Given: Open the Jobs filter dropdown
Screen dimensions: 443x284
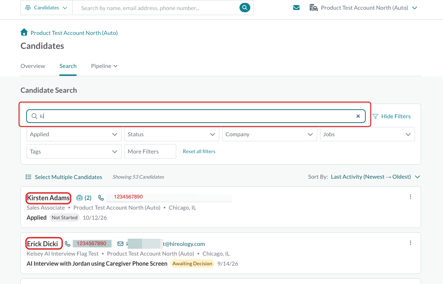Looking at the screenshot, I should (x=367, y=134).
